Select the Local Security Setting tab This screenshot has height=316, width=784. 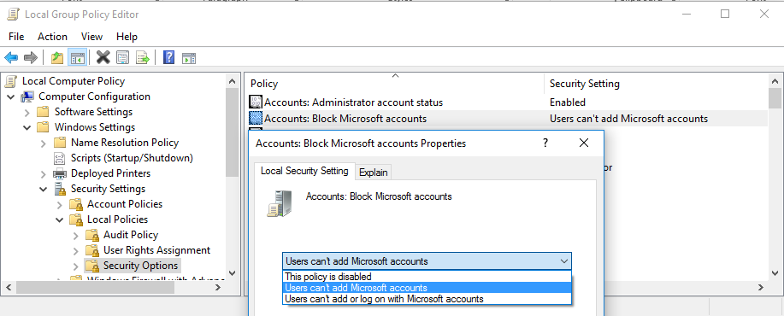click(x=304, y=171)
